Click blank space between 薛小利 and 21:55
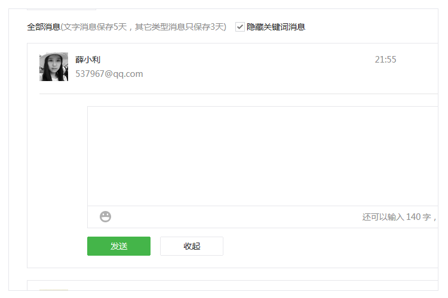The image size is (448, 298). tap(239, 60)
